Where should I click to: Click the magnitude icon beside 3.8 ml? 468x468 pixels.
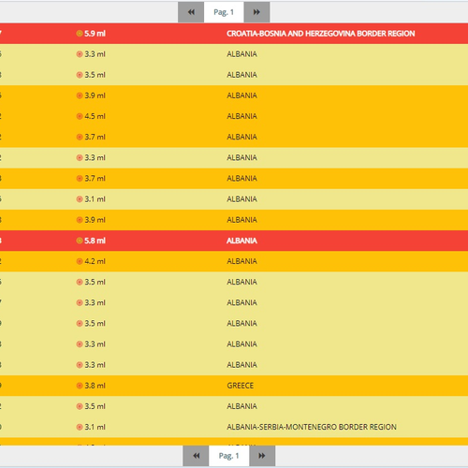click(x=80, y=386)
